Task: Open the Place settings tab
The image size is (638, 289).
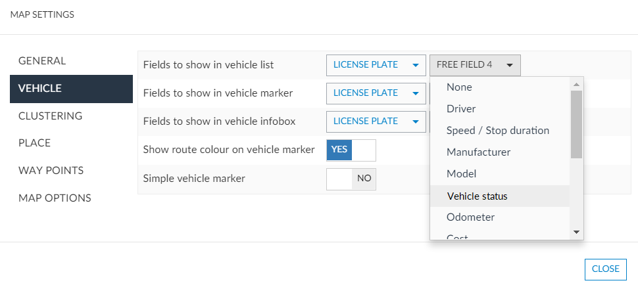Action: [34, 143]
